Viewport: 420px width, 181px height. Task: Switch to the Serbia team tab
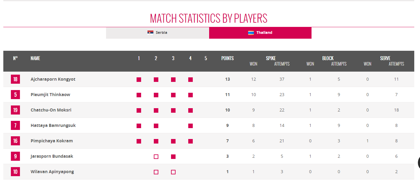click(x=157, y=33)
